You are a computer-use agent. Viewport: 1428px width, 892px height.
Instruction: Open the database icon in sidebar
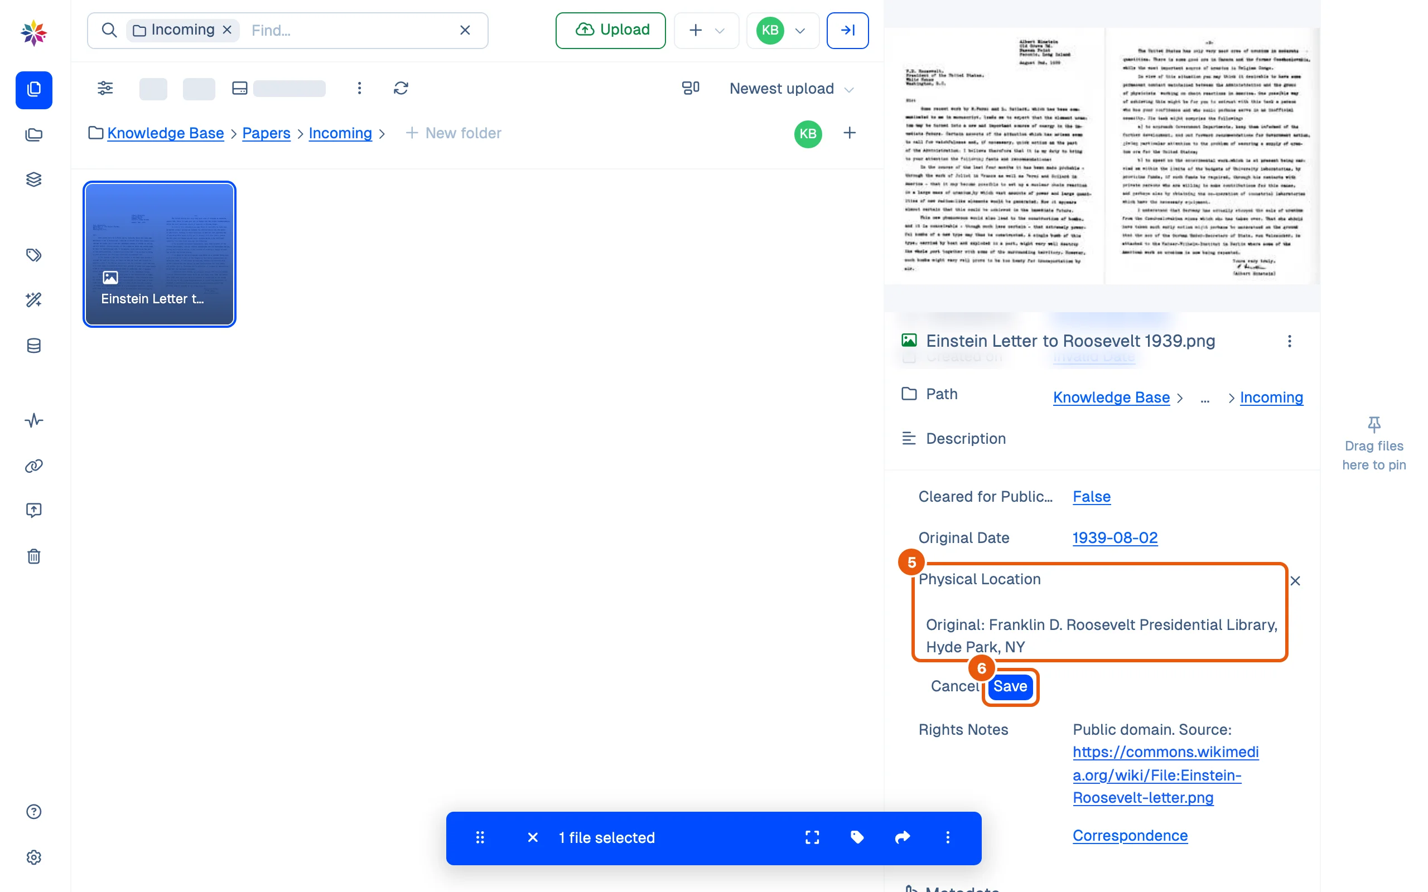pyautogui.click(x=33, y=346)
